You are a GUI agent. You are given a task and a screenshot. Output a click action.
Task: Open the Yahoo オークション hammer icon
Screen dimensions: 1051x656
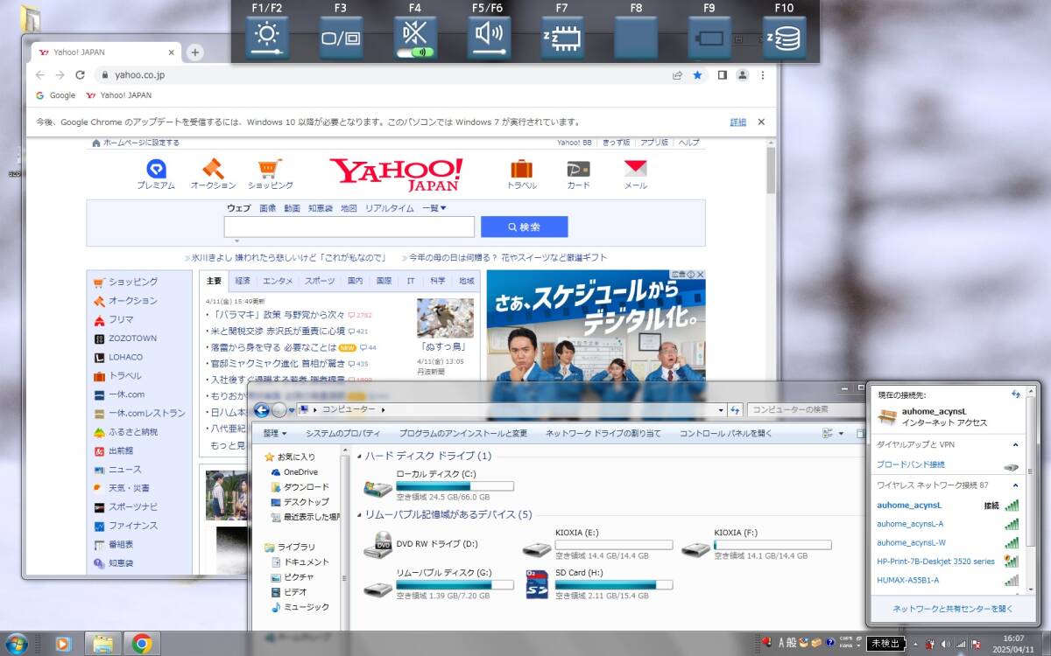click(x=213, y=174)
